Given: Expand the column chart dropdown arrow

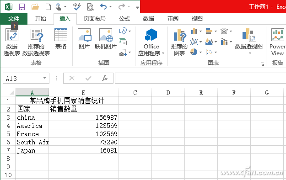Looking at the screenshot, I should (x=200, y=32).
